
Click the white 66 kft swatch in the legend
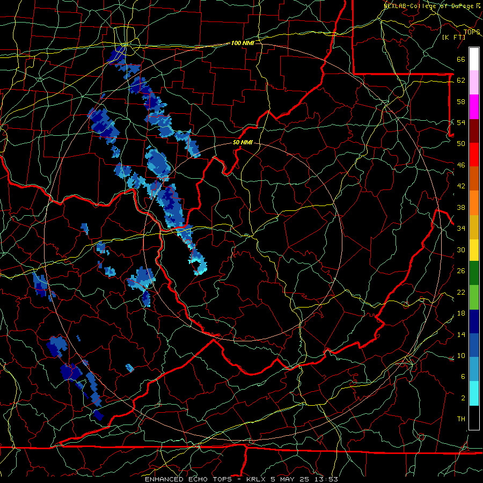[474, 59]
